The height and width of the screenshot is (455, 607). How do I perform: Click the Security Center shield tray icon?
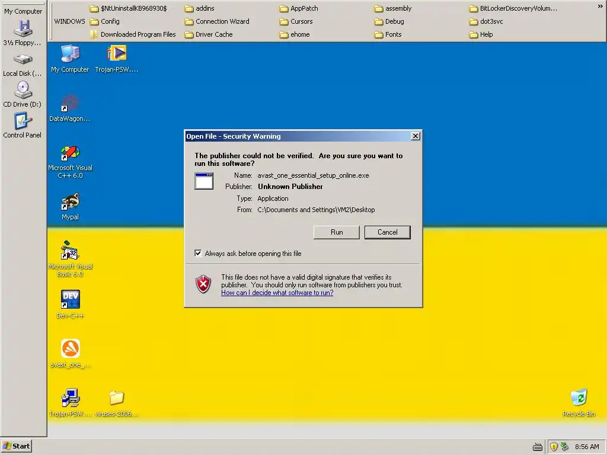click(x=554, y=447)
